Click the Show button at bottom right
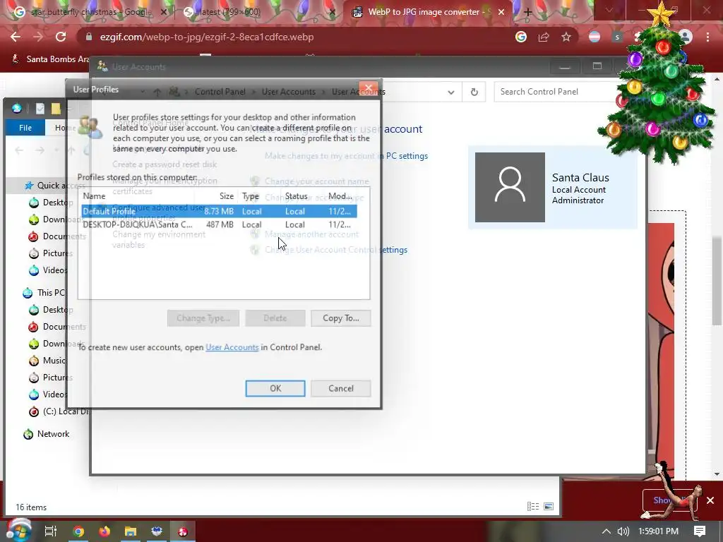 pyautogui.click(x=669, y=500)
